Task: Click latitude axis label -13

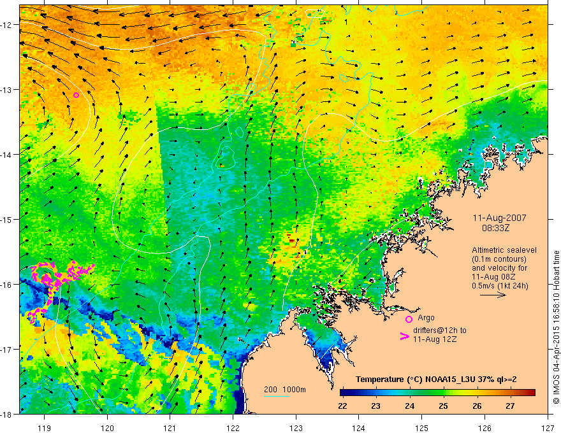Action: tap(6, 90)
